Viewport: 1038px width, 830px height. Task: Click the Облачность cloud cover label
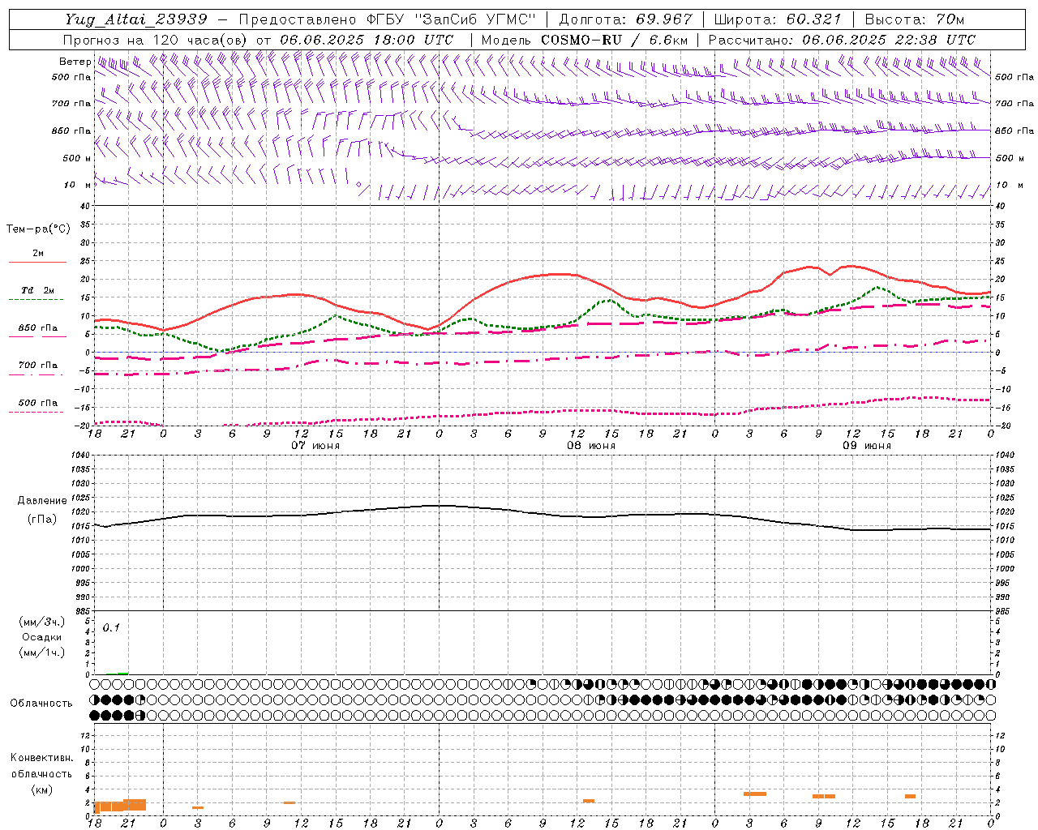click(x=41, y=704)
